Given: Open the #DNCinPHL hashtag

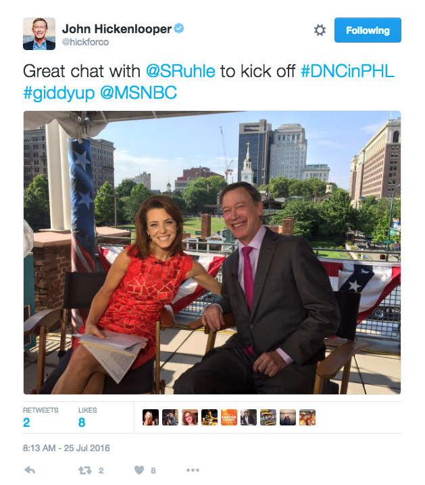Looking at the screenshot, I should click(x=347, y=71).
